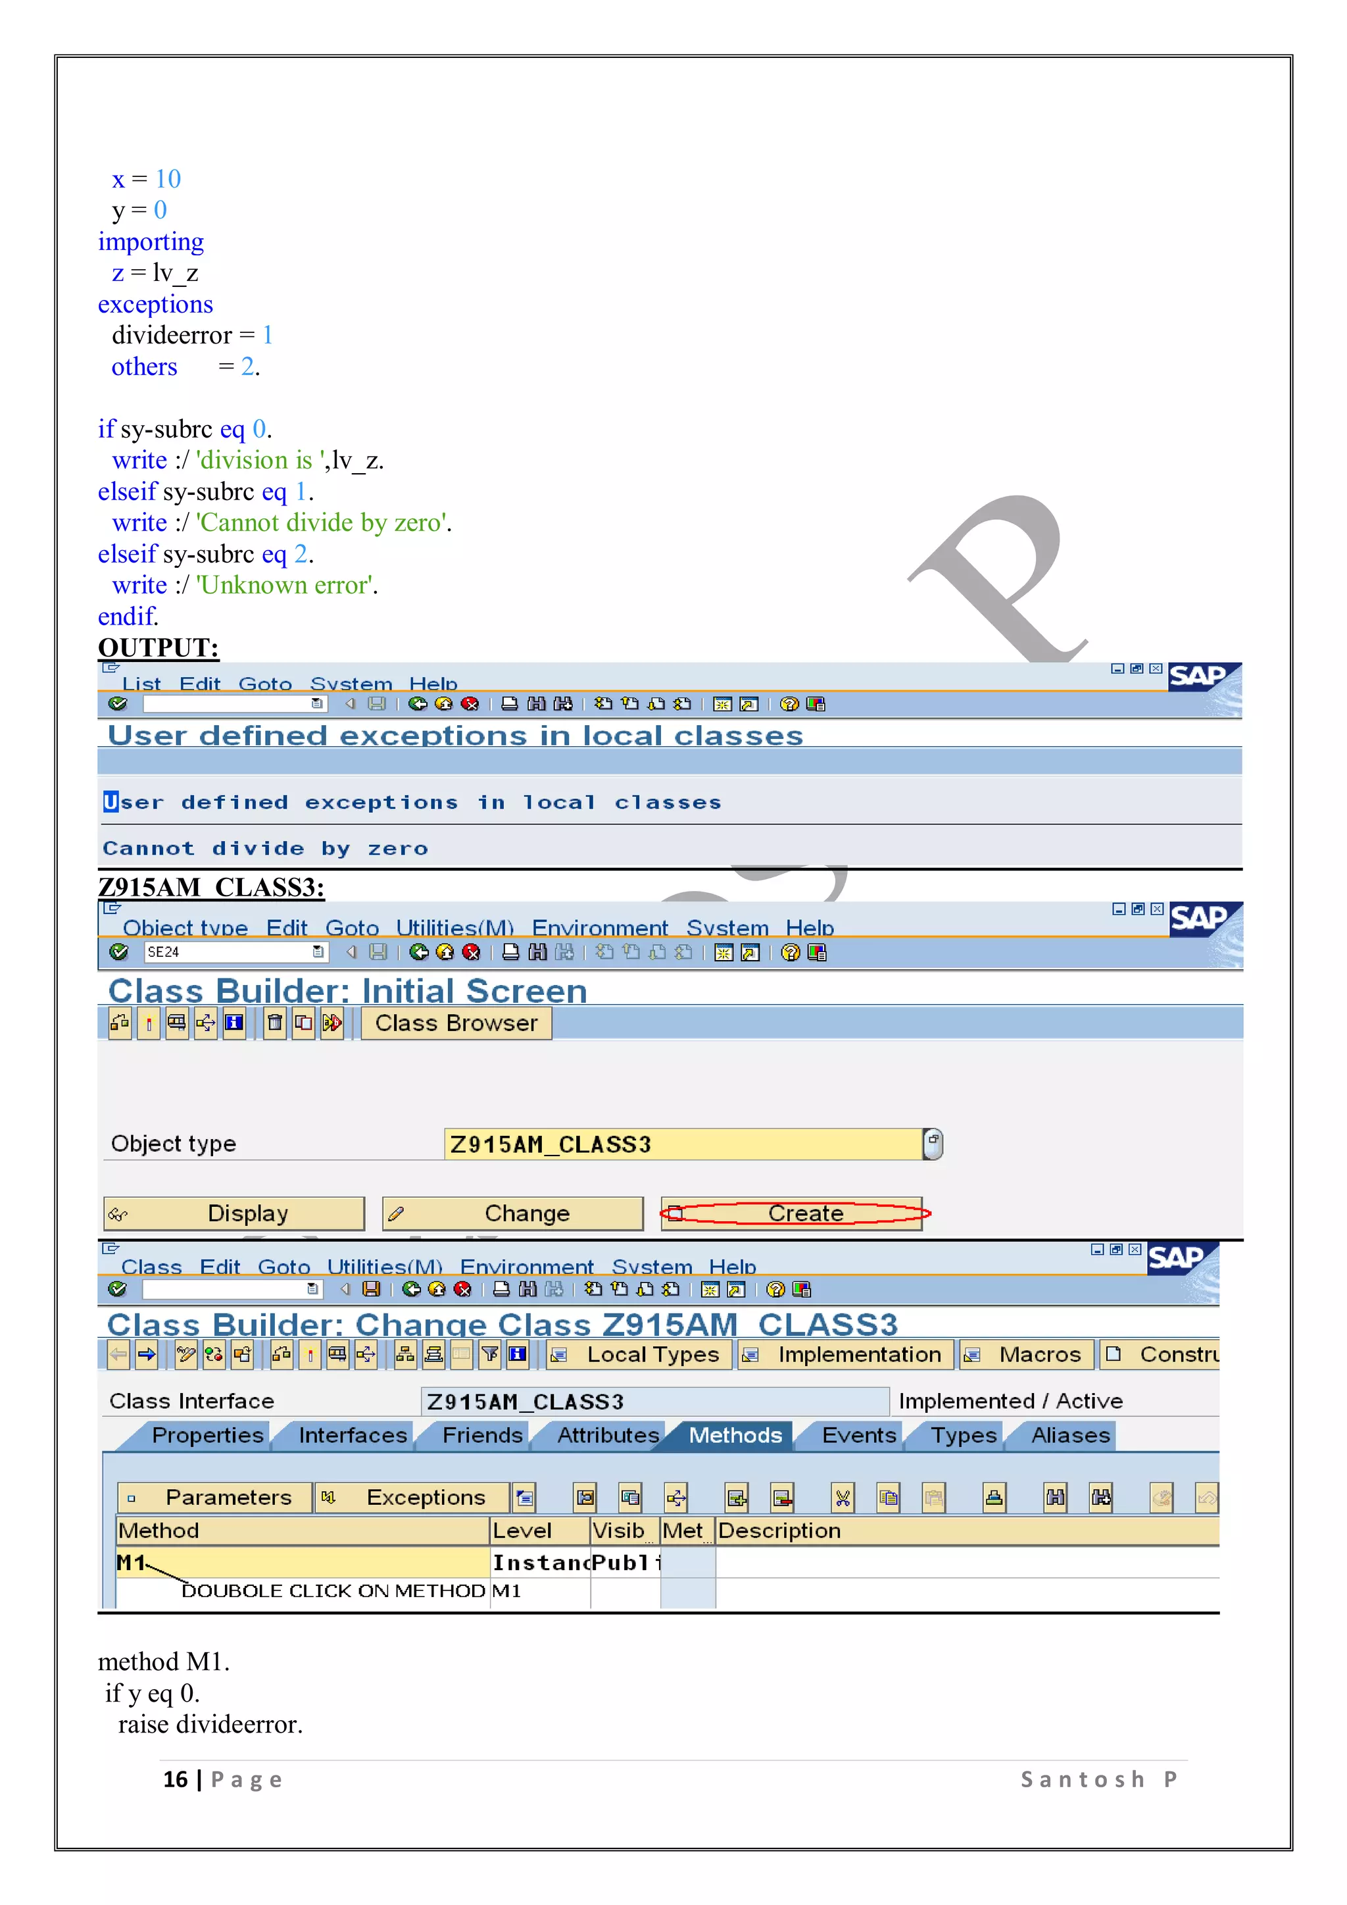
Task: Click the copy icon beside the trash icon in Initial Screen
Action: click(x=304, y=1023)
